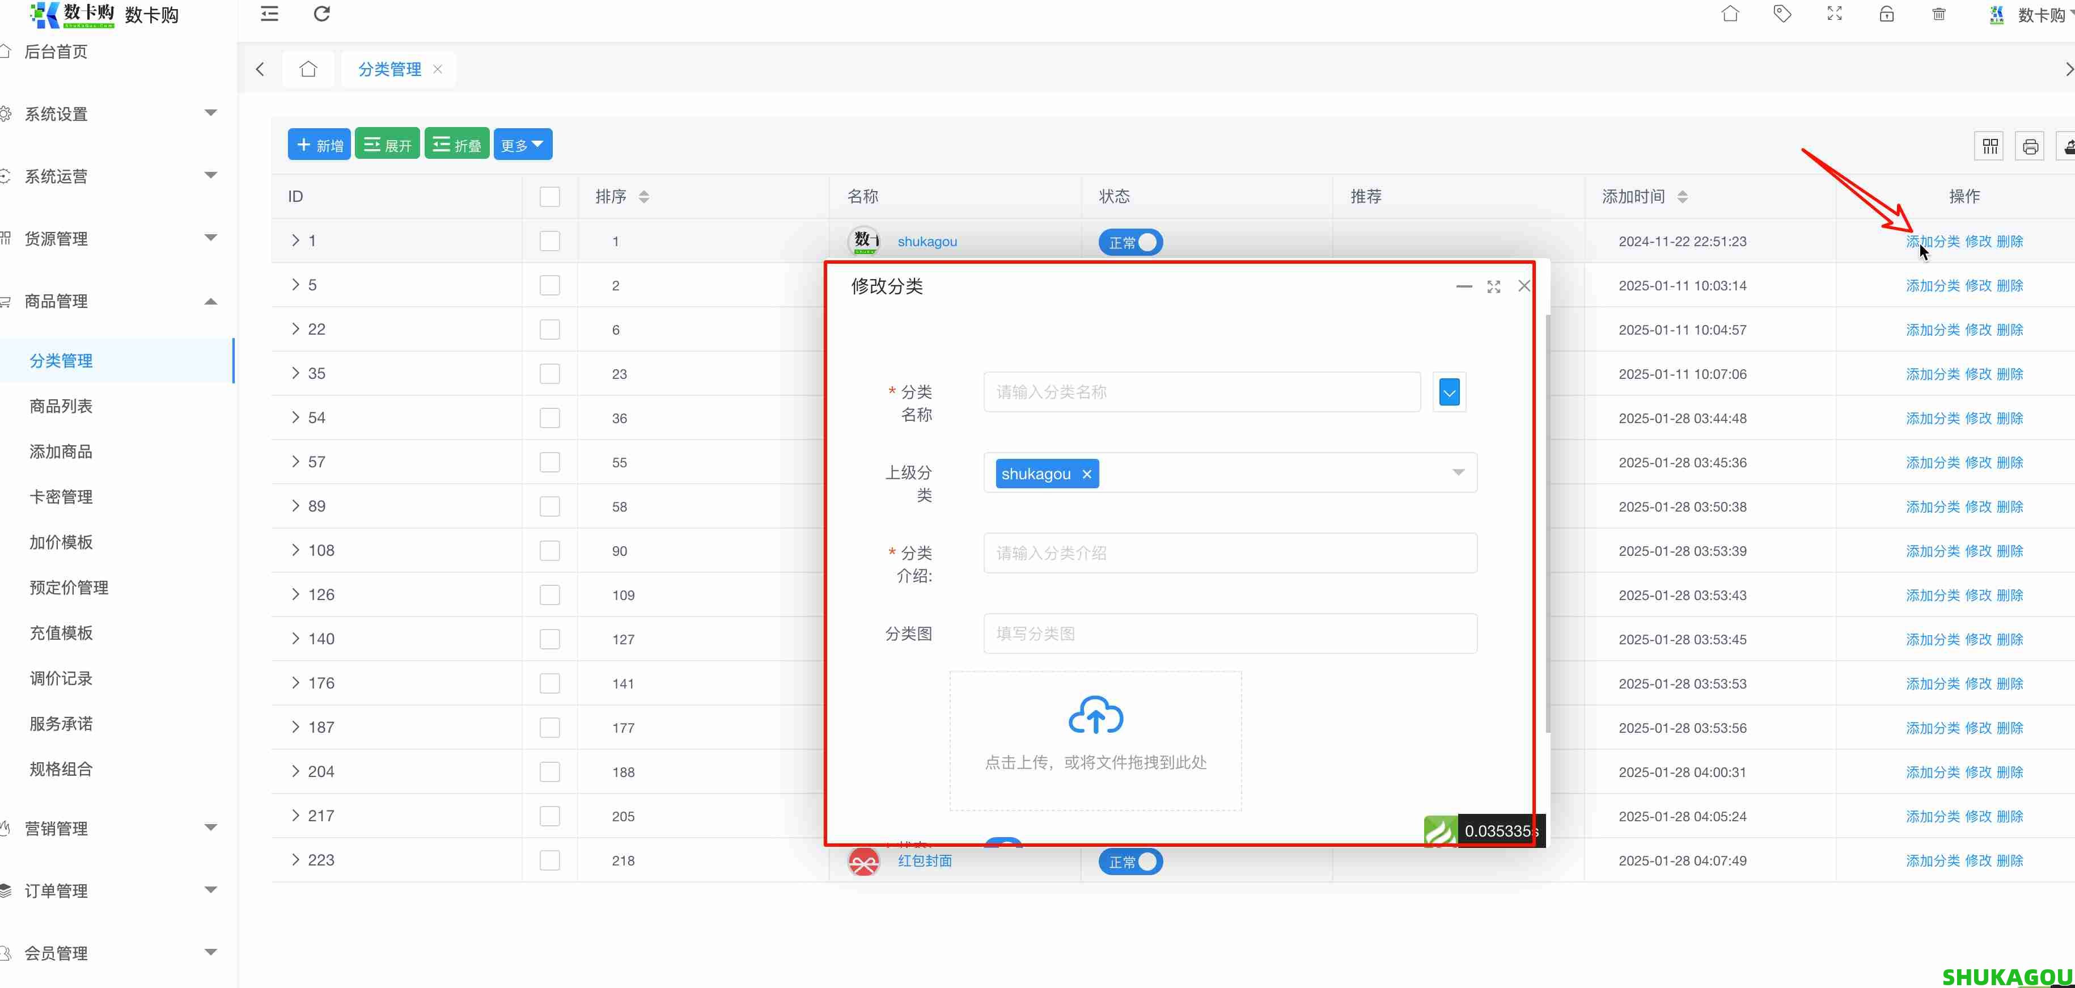Viewport: 2075px width, 988px height.
Task: Check the checkbox on row ID 22
Action: tap(549, 329)
